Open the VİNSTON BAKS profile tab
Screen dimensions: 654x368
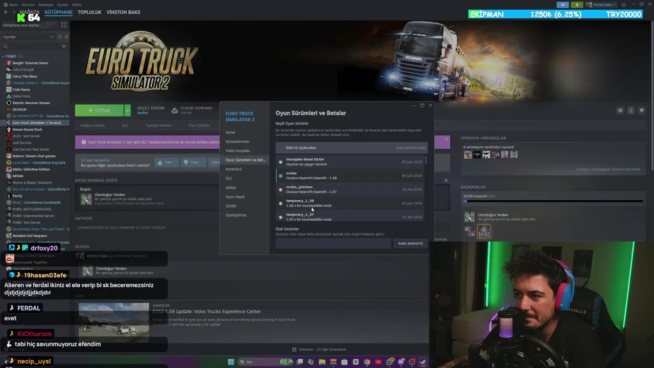point(123,12)
